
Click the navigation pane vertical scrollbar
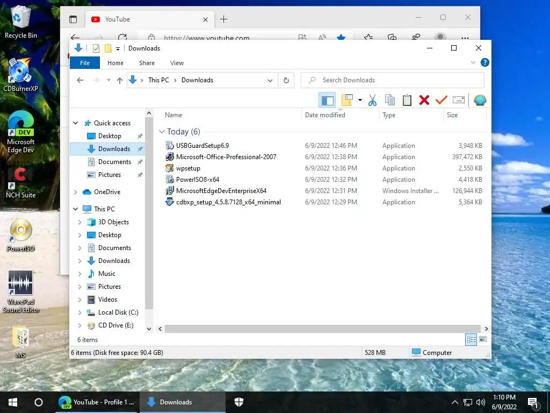click(x=149, y=213)
